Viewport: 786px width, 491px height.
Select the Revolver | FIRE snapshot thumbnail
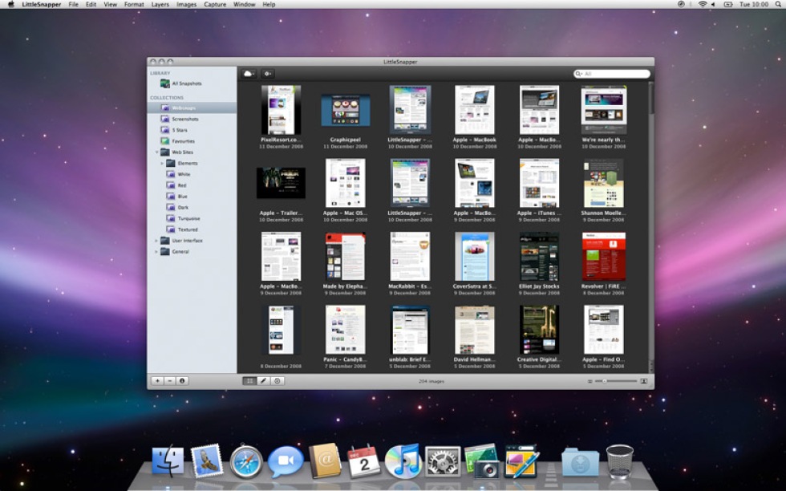coord(603,256)
